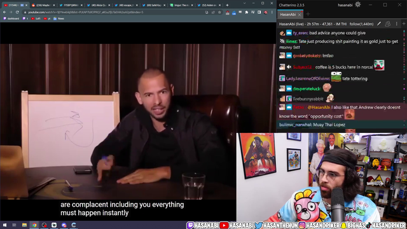The image size is (407, 229).
Task: Click the emote in firebunnyrabbit's message
Action: click(329, 97)
